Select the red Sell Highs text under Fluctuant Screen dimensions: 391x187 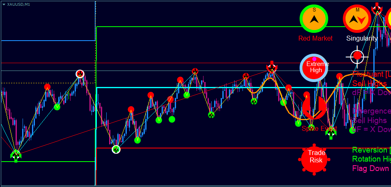point(370,84)
